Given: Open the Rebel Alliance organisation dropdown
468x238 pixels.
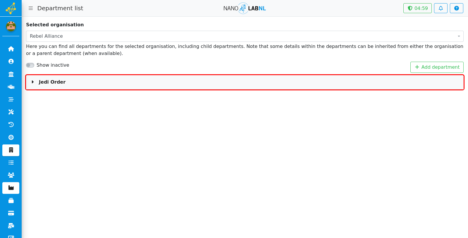Looking at the screenshot, I should click(x=245, y=36).
